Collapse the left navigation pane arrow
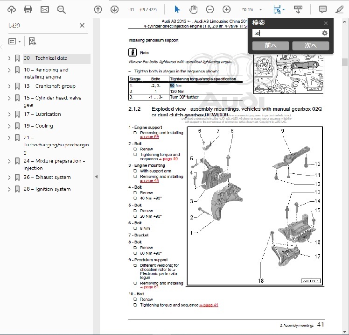 click(x=96, y=177)
